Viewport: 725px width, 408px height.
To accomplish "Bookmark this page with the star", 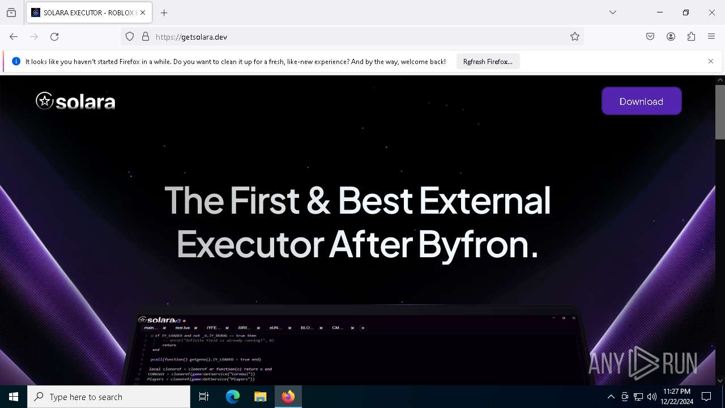I will 575,37.
